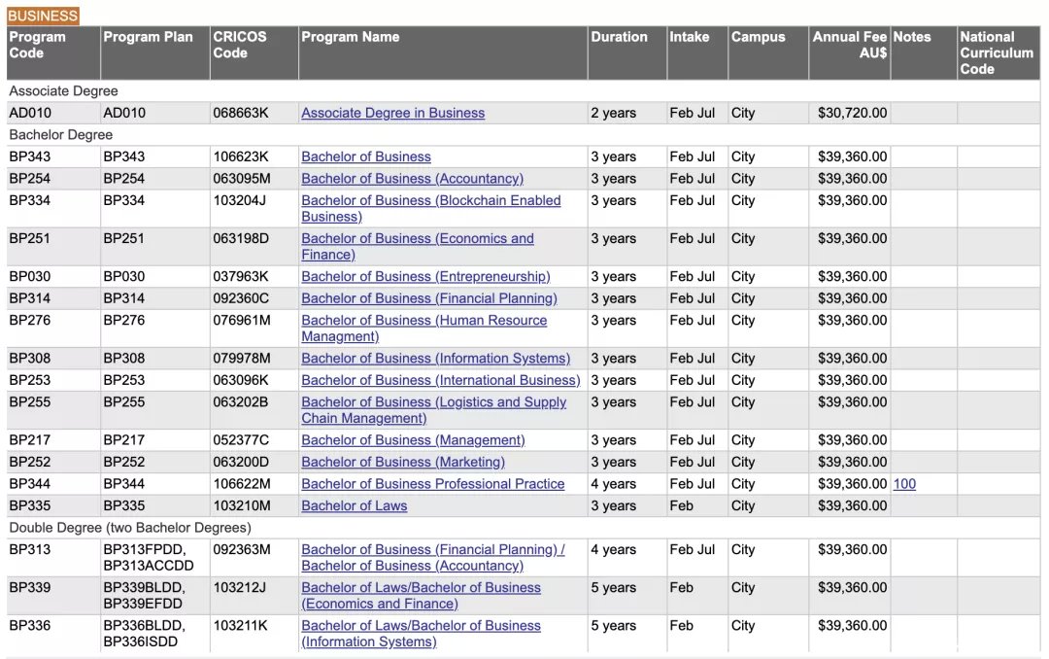This screenshot has height=659, width=1049.
Task: Open Bachelor of Business (International Business) link
Action: coord(440,380)
